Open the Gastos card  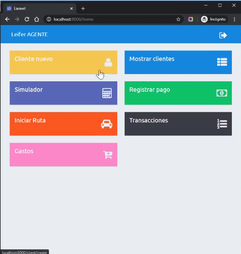[63, 154]
